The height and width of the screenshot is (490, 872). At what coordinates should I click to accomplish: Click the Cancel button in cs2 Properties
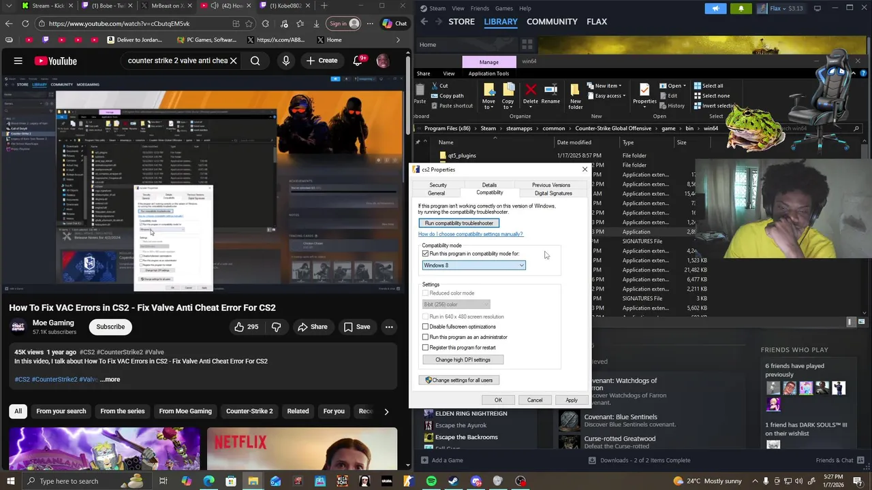[x=535, y=400]
